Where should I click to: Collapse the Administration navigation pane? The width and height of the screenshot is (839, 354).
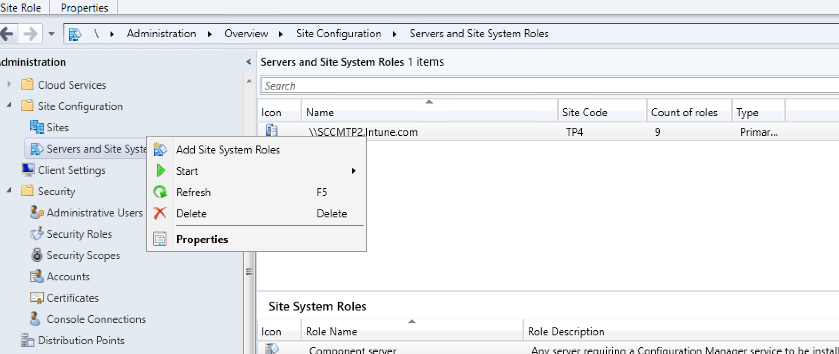point(249,62)
